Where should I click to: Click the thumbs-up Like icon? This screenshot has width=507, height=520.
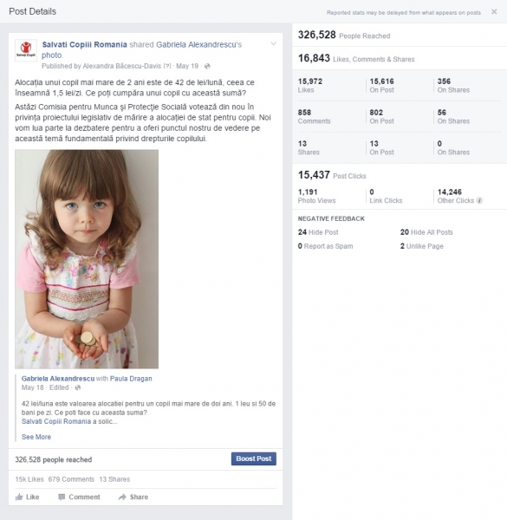(x=19, y=497)
